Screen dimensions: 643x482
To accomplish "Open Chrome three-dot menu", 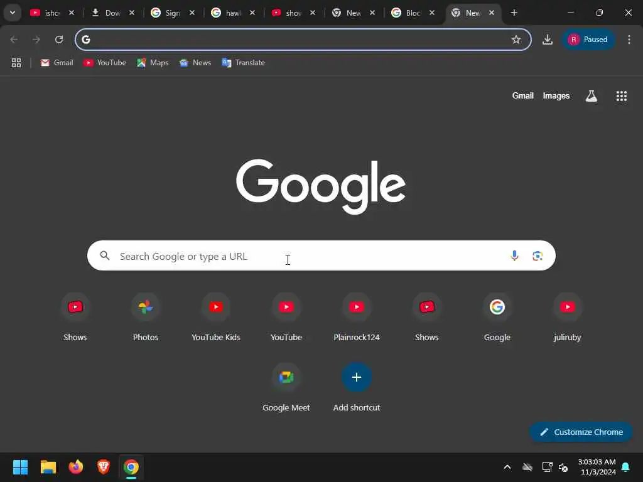I will pos(629,40).
